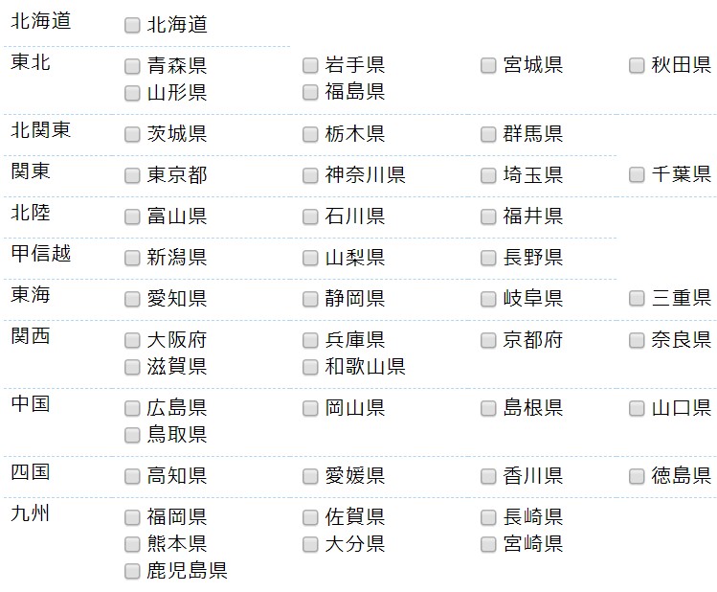Screen dimensions: 717x592
Task: Check the 大阪府 checkbox
Action: (x=132, y=340)
